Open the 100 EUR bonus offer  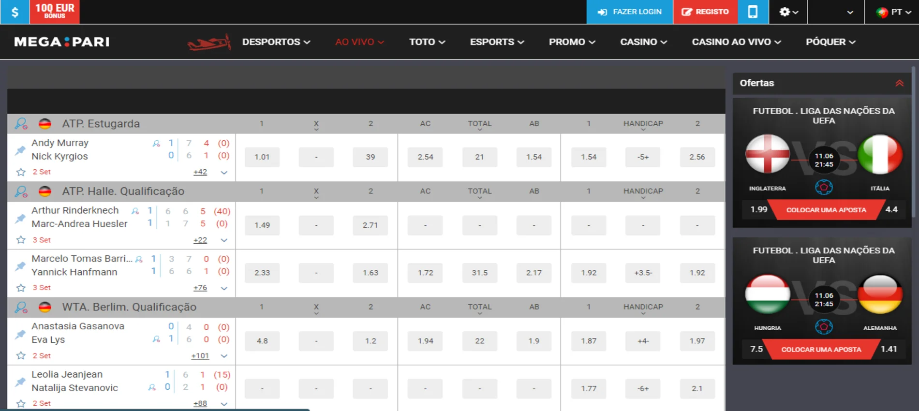[55, 12]
